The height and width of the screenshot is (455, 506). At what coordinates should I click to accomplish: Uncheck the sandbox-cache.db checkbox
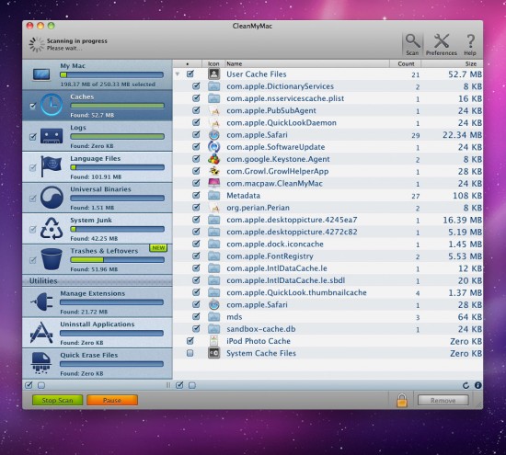[196, 328]
